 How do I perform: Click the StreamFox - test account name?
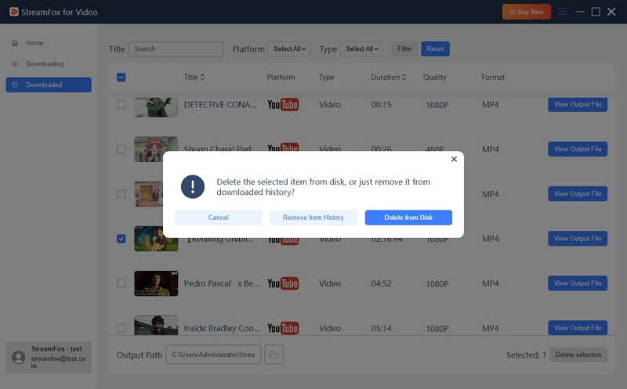click(x=56, y=348)
